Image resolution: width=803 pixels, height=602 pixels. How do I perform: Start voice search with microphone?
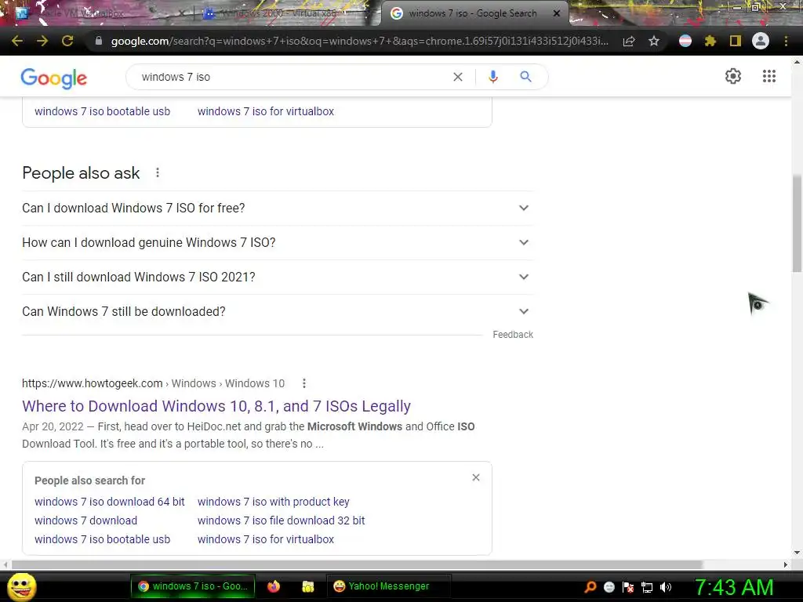492,77
